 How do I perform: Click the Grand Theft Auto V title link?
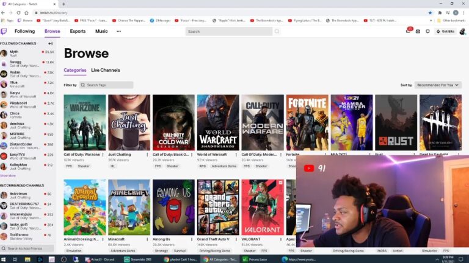(213, 239)
